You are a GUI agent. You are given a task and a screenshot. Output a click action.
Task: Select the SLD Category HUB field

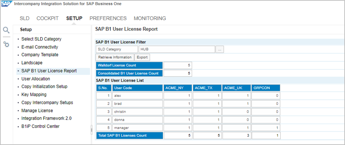click(177, 50)
